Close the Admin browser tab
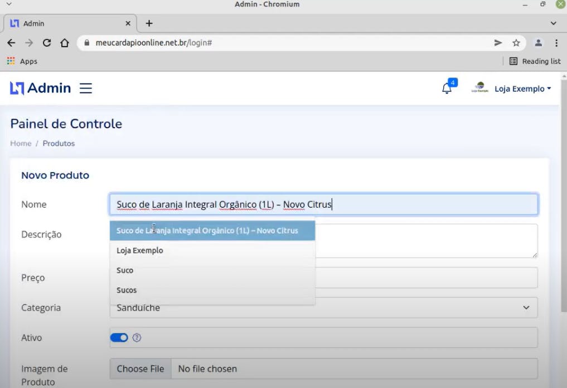 [128, 23]
